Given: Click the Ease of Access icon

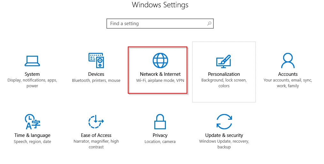Looking at the screenshot, I should click(x=96, y=122).
